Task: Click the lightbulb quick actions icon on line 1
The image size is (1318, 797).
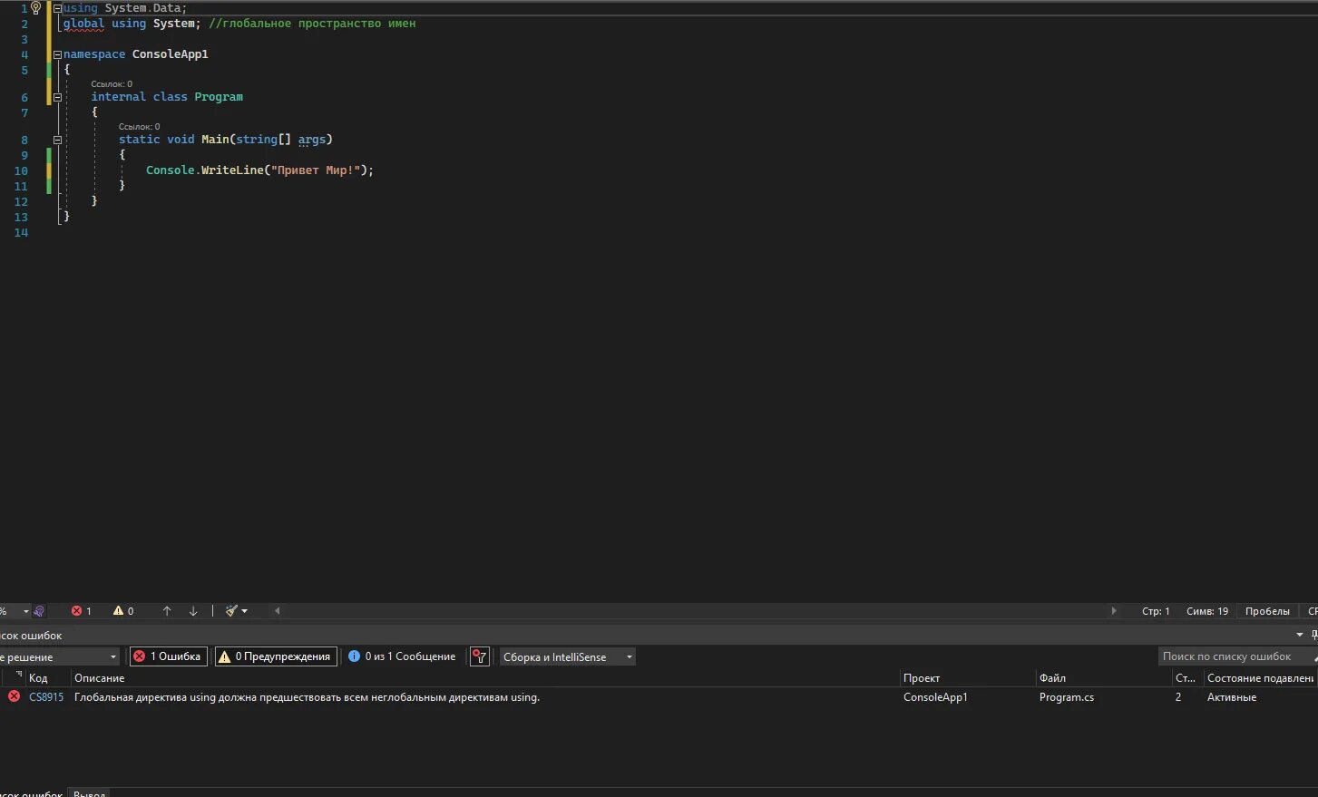Action: pyautogui.click(x=36, y=8)
